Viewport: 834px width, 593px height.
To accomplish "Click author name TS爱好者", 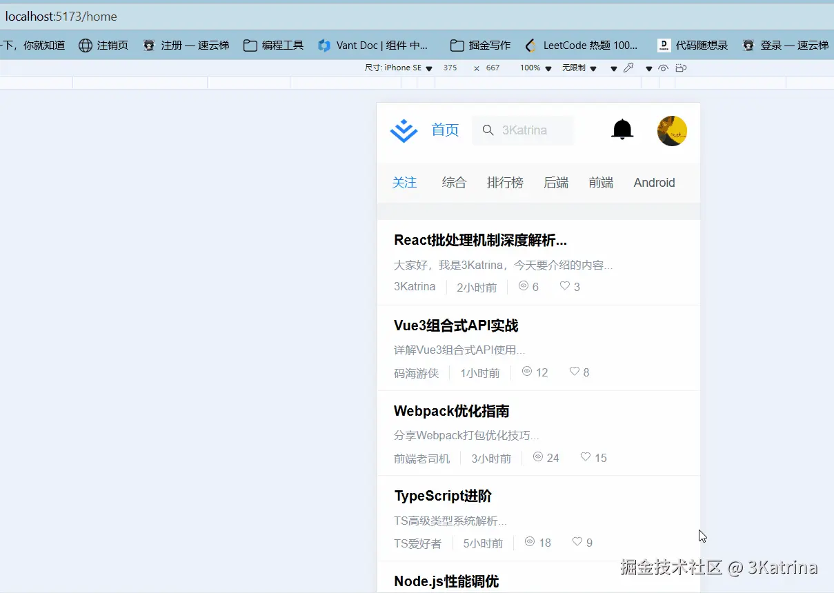I will (417, 543).
